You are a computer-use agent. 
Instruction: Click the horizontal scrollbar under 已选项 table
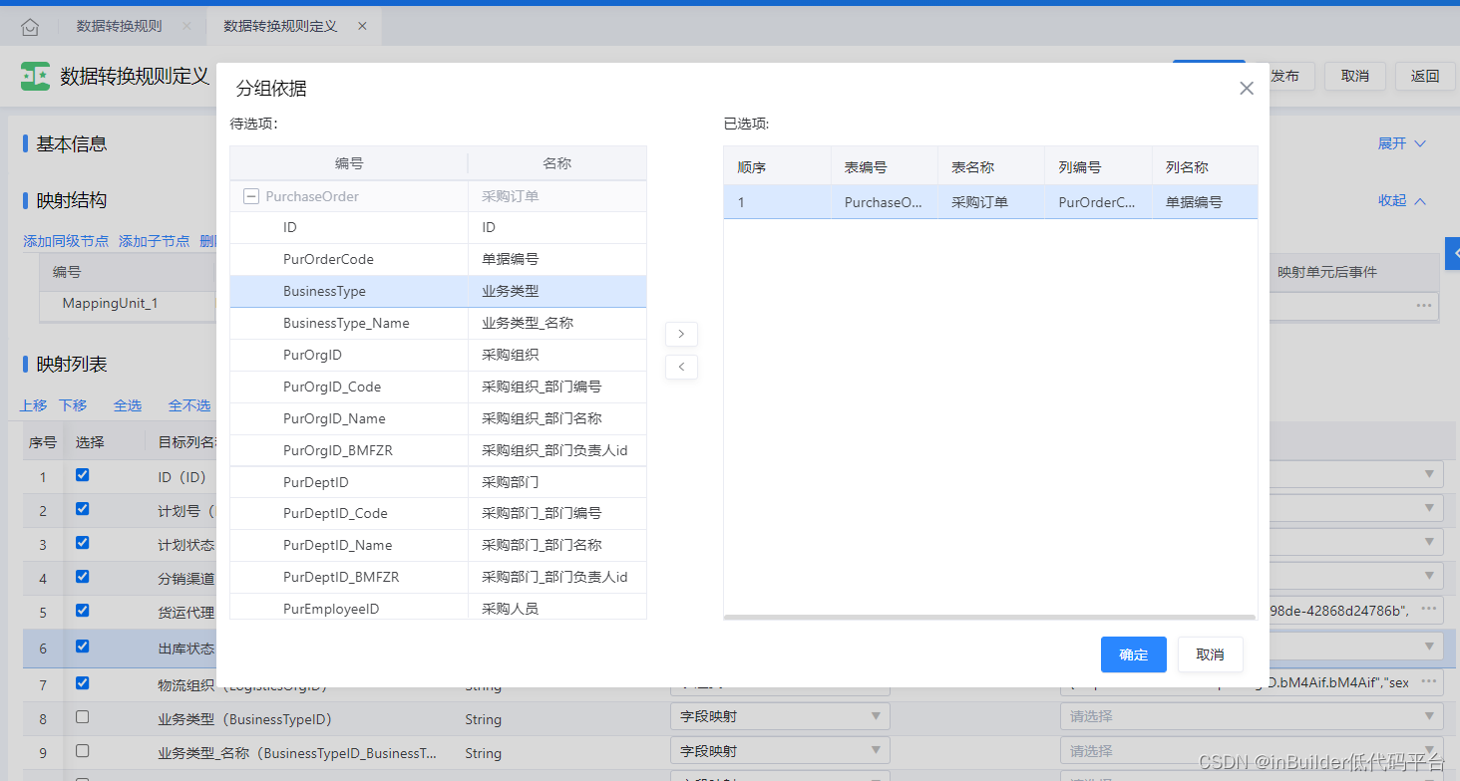(x=989, y=618)
